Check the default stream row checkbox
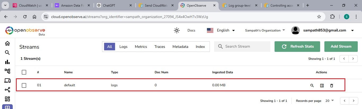The image size is (362, 109). [x=24, y=85]
